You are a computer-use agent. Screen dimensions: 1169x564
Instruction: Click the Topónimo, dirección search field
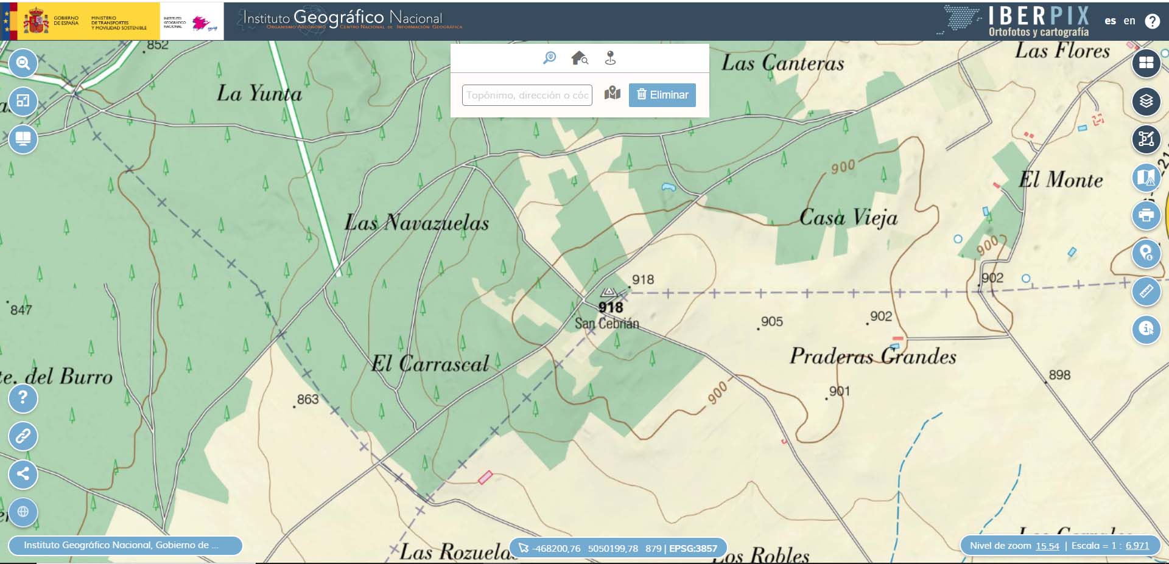[x=527, y=95]
